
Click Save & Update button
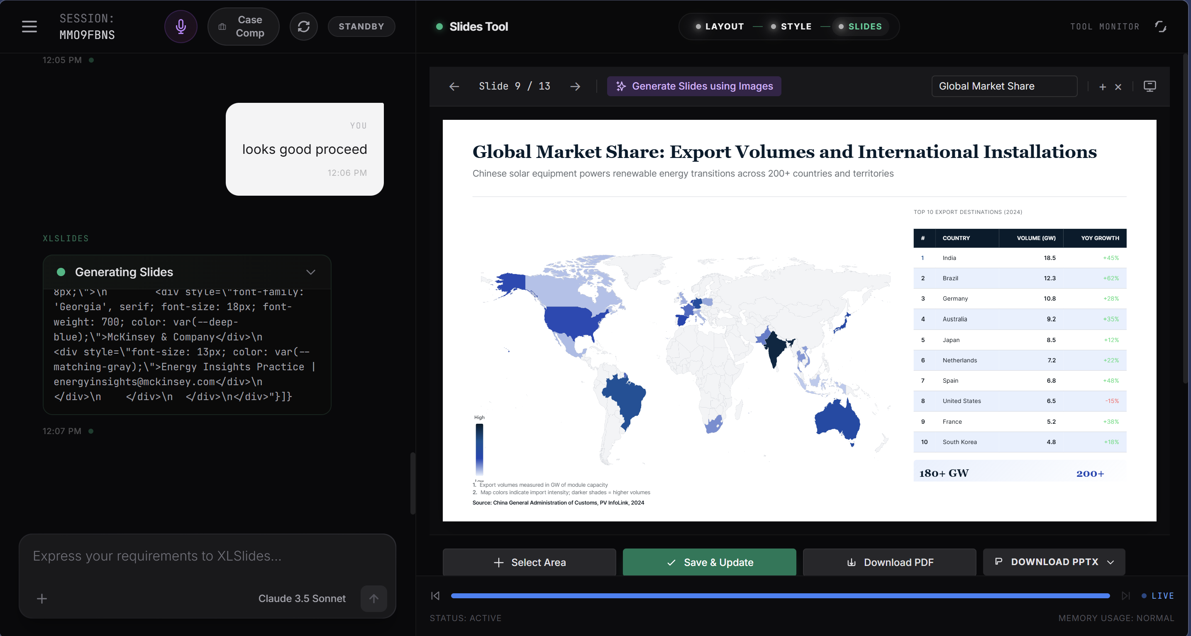click(x=709, y=562)
